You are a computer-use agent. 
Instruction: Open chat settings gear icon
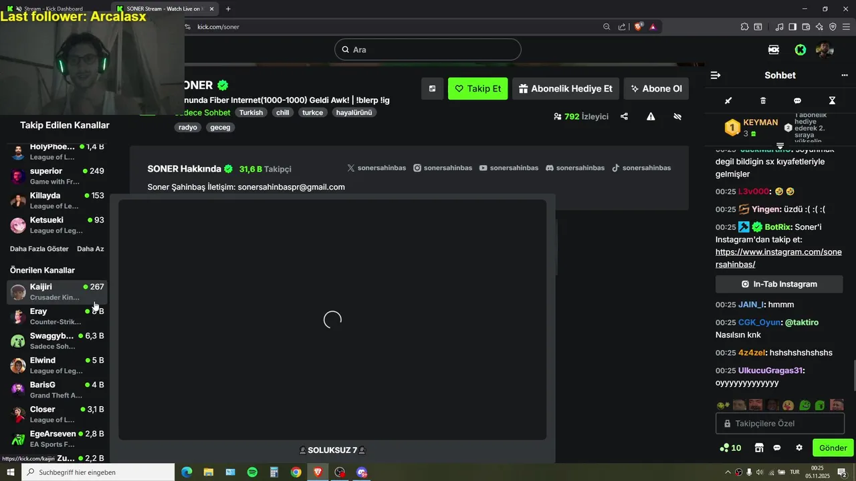tap(798, 448)
